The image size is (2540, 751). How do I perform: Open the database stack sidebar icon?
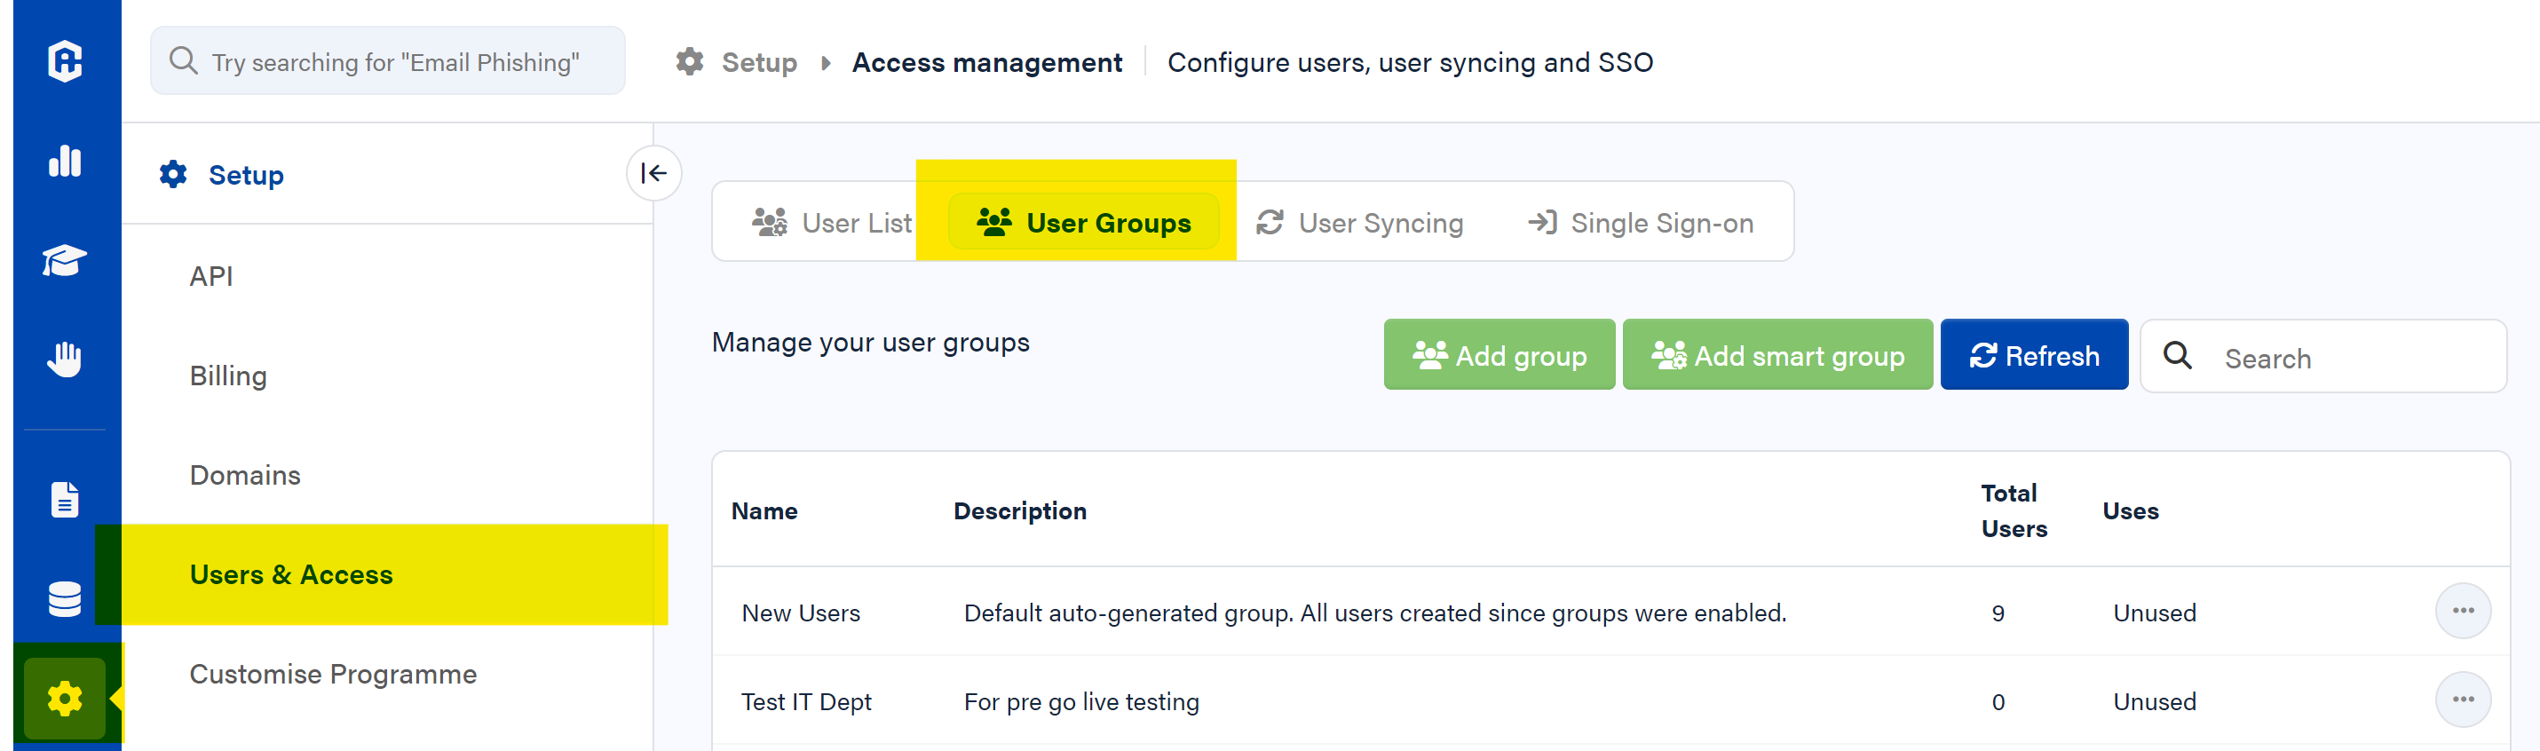coord(65,598)
